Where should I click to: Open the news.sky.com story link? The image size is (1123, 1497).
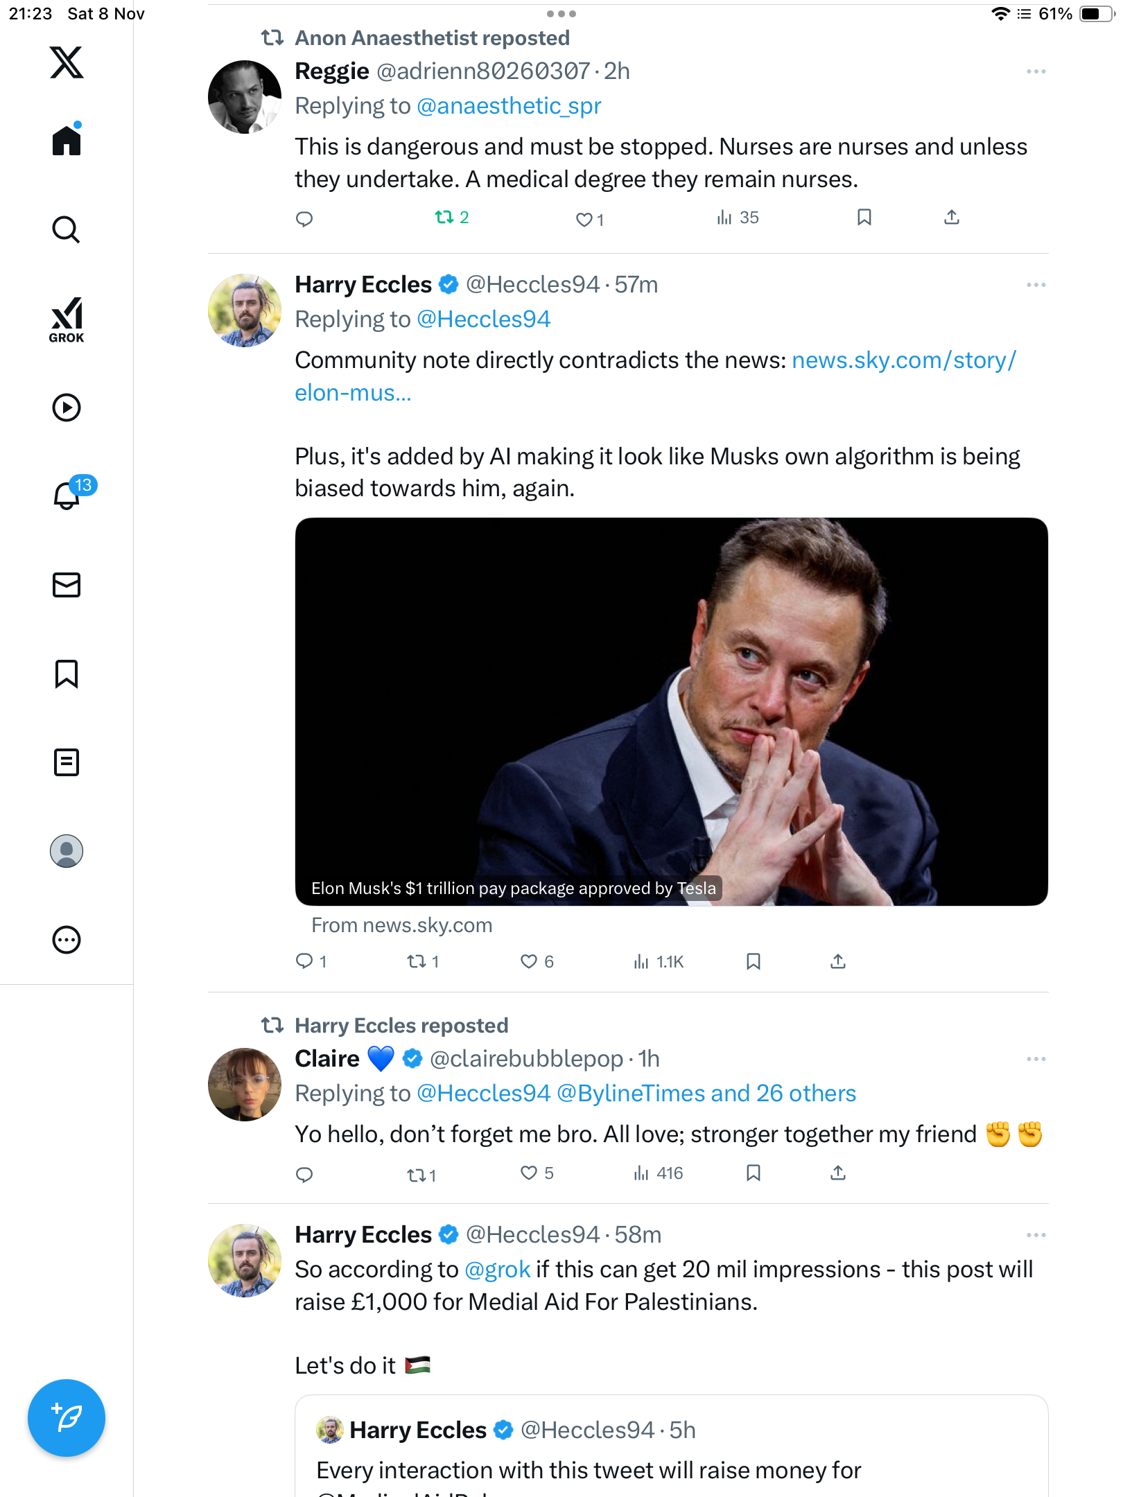[903, 360]
